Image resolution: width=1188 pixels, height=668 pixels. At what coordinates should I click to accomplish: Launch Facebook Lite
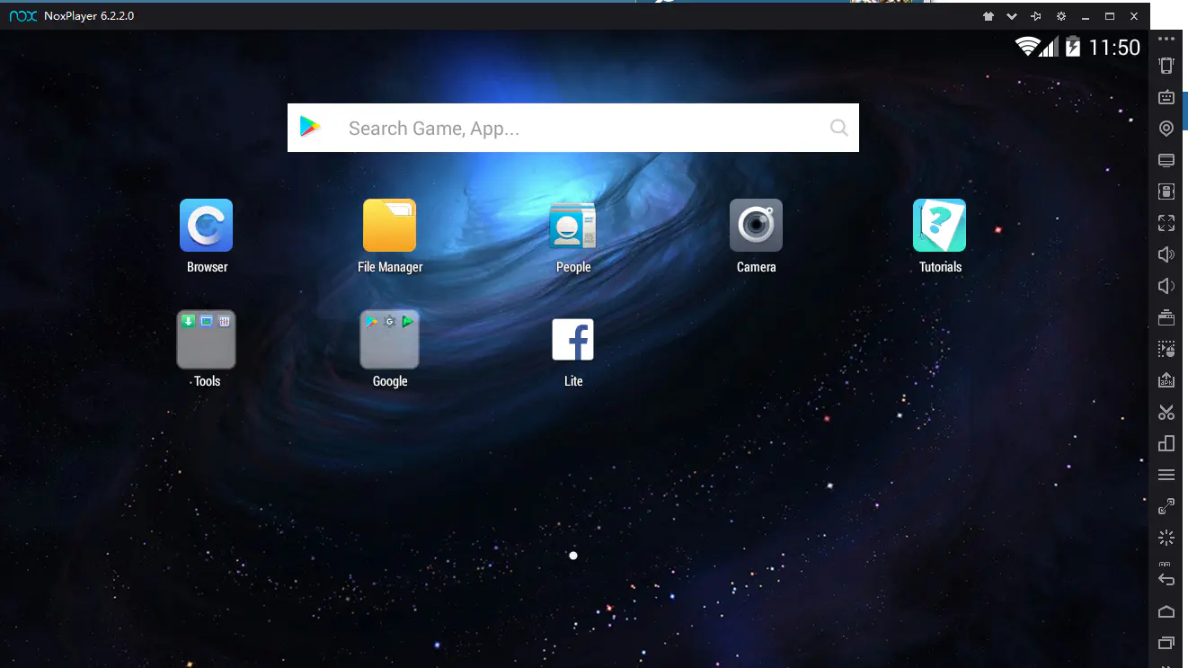(572, 340)
